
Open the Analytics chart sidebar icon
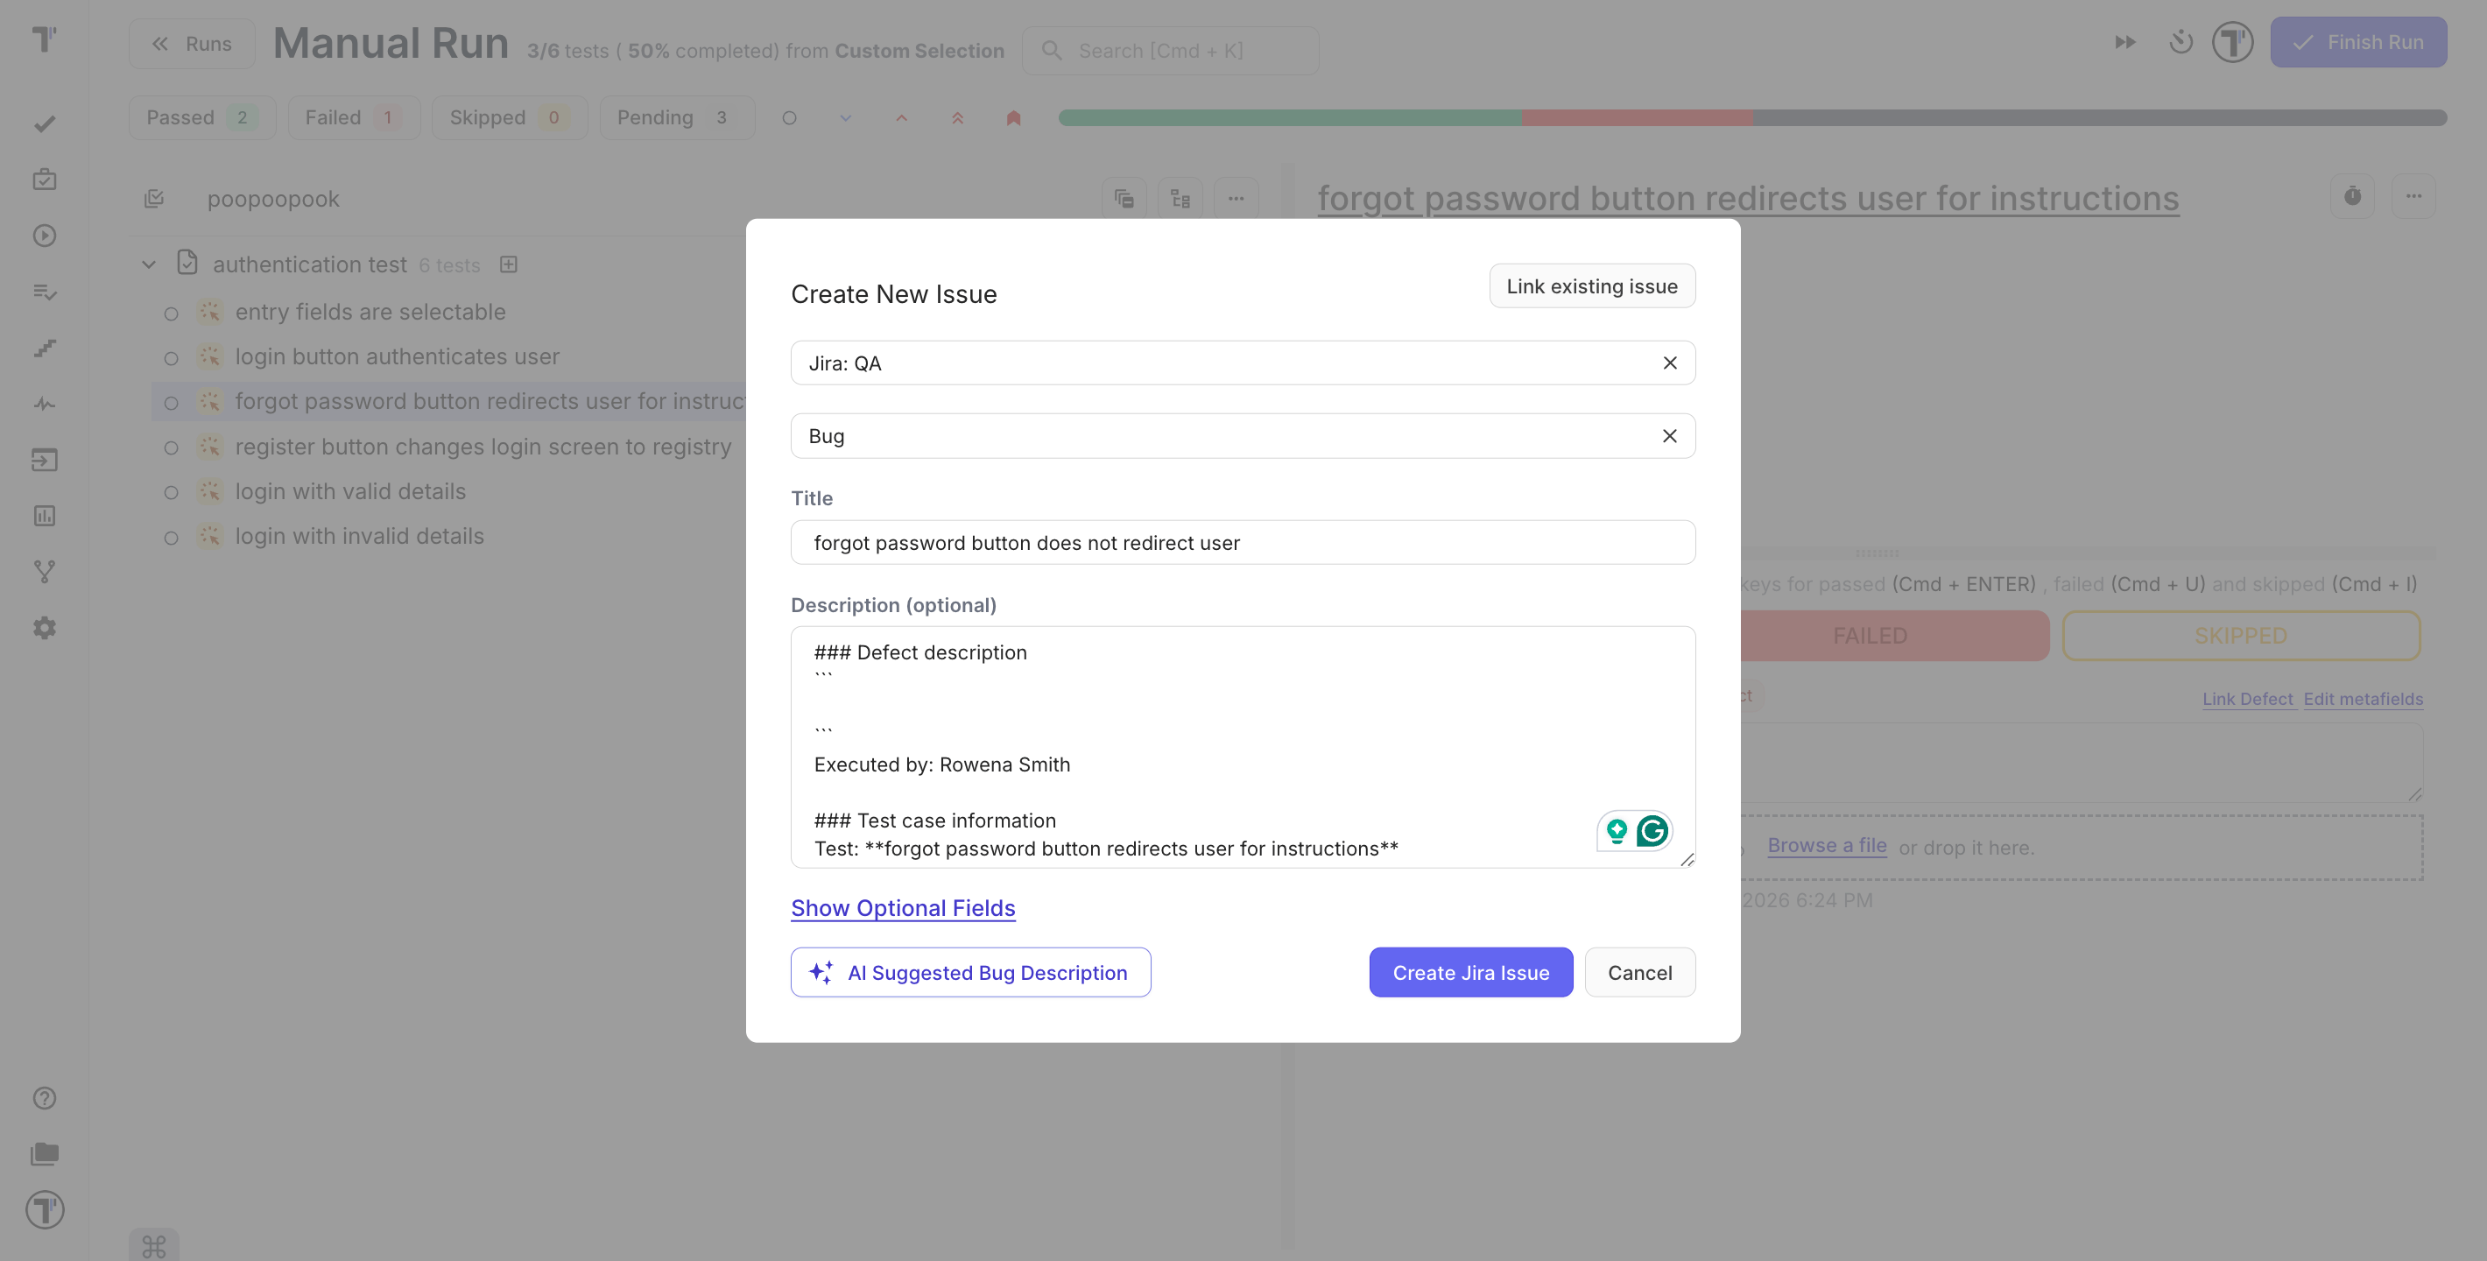45,516
